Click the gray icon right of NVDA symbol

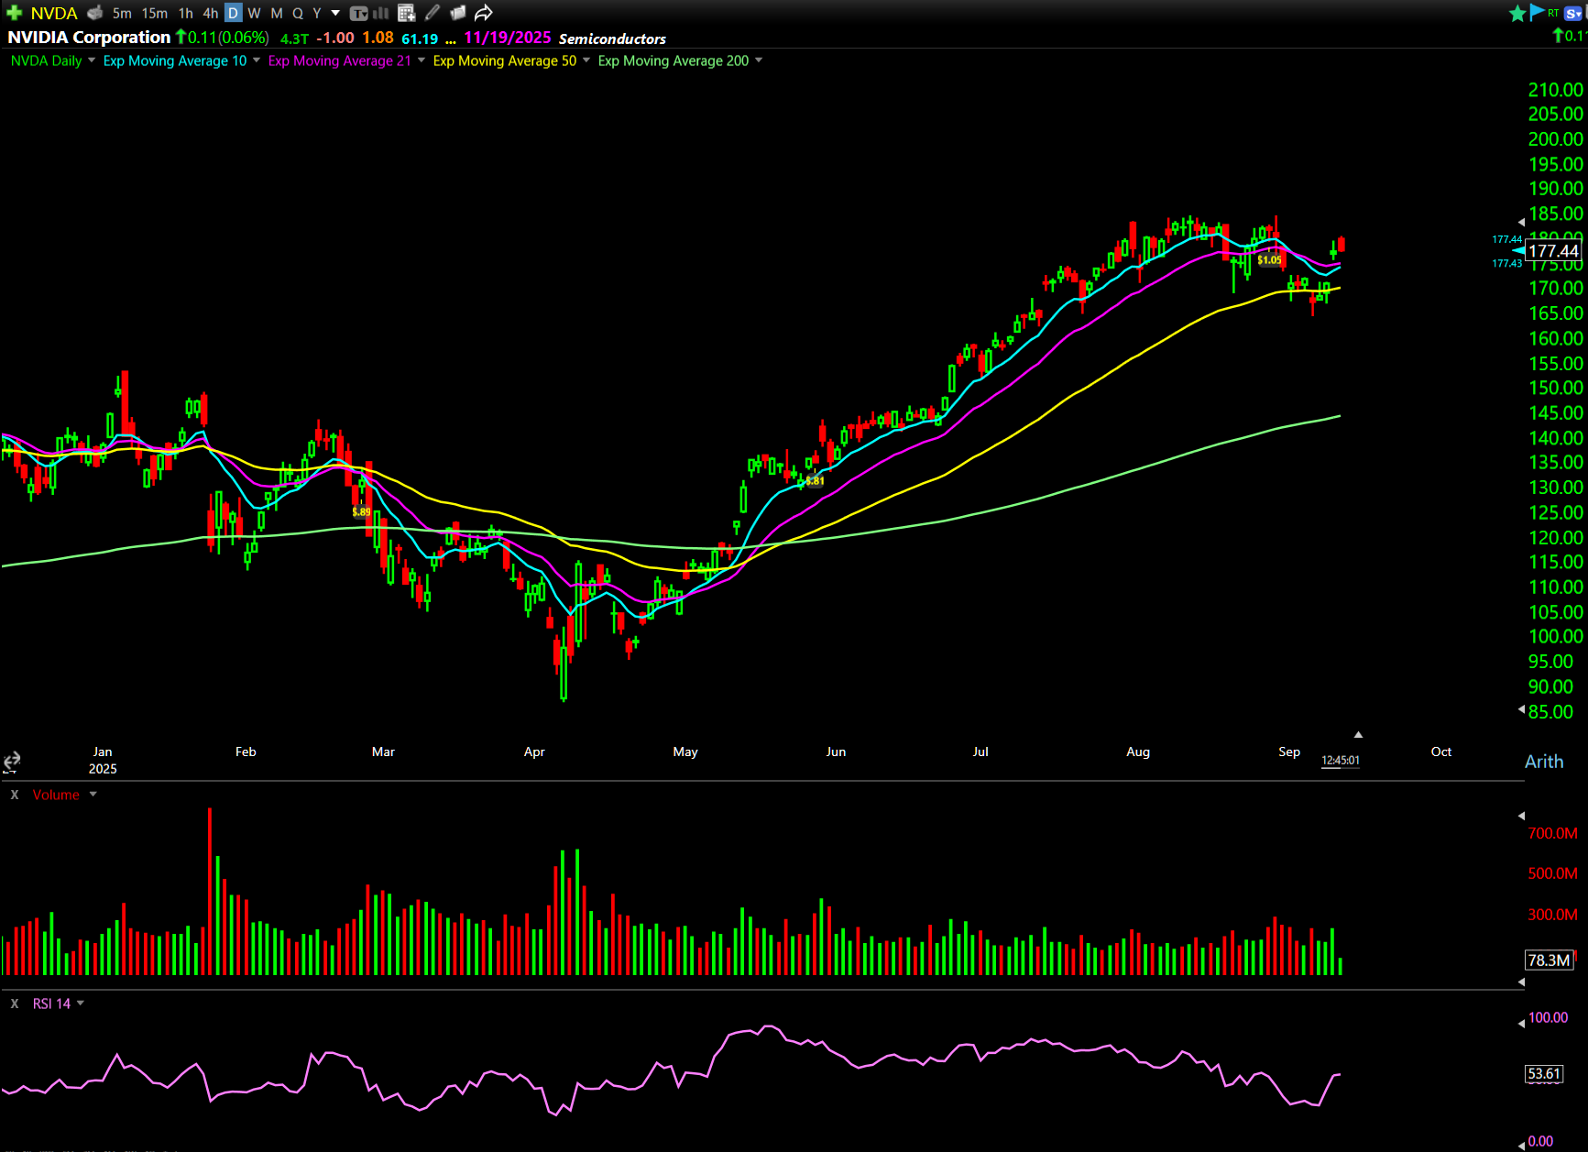94,13
